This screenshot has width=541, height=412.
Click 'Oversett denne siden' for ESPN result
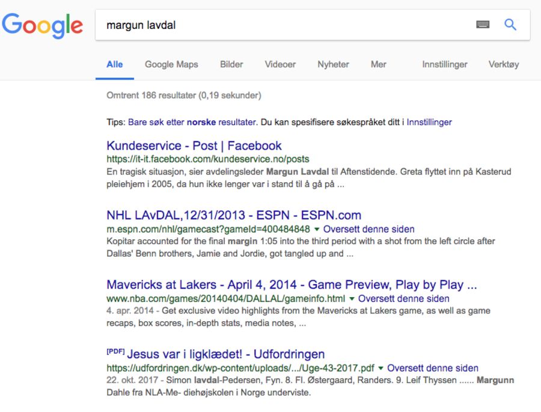pos(369,229)
